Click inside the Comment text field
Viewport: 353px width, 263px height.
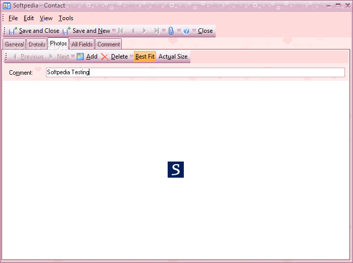pyautogui.click(x=195, y=73)
